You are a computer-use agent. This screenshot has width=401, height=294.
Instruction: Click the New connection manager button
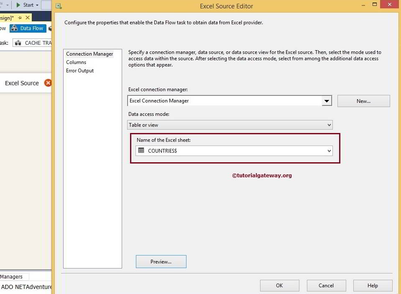(x=363, y=100)
